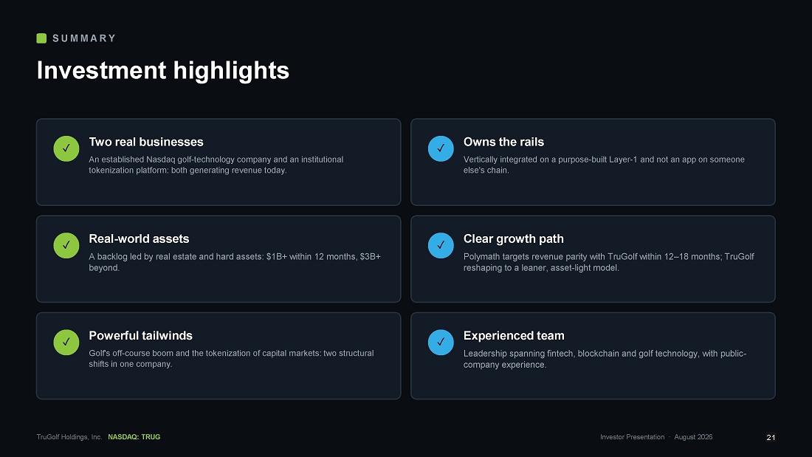The image size is (812, 457).
Task: Click the SUMMARY section label
Action: (84, 38)
